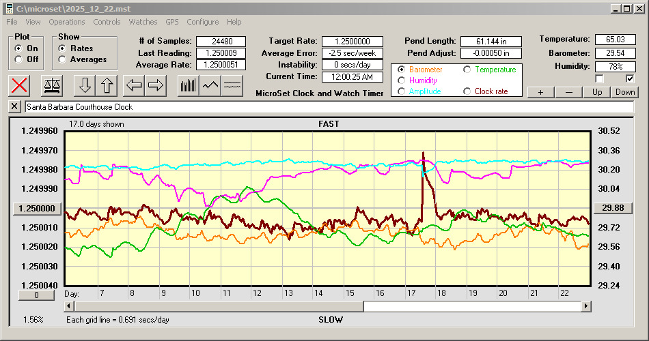Click the red X delete icon
Viewport: 649px width, 341px height.
click(x=21, y=85)
